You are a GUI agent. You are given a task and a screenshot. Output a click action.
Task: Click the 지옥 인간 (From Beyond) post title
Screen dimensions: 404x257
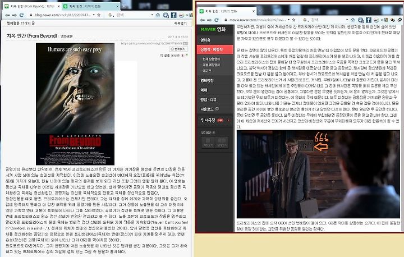tap(31, 36)
